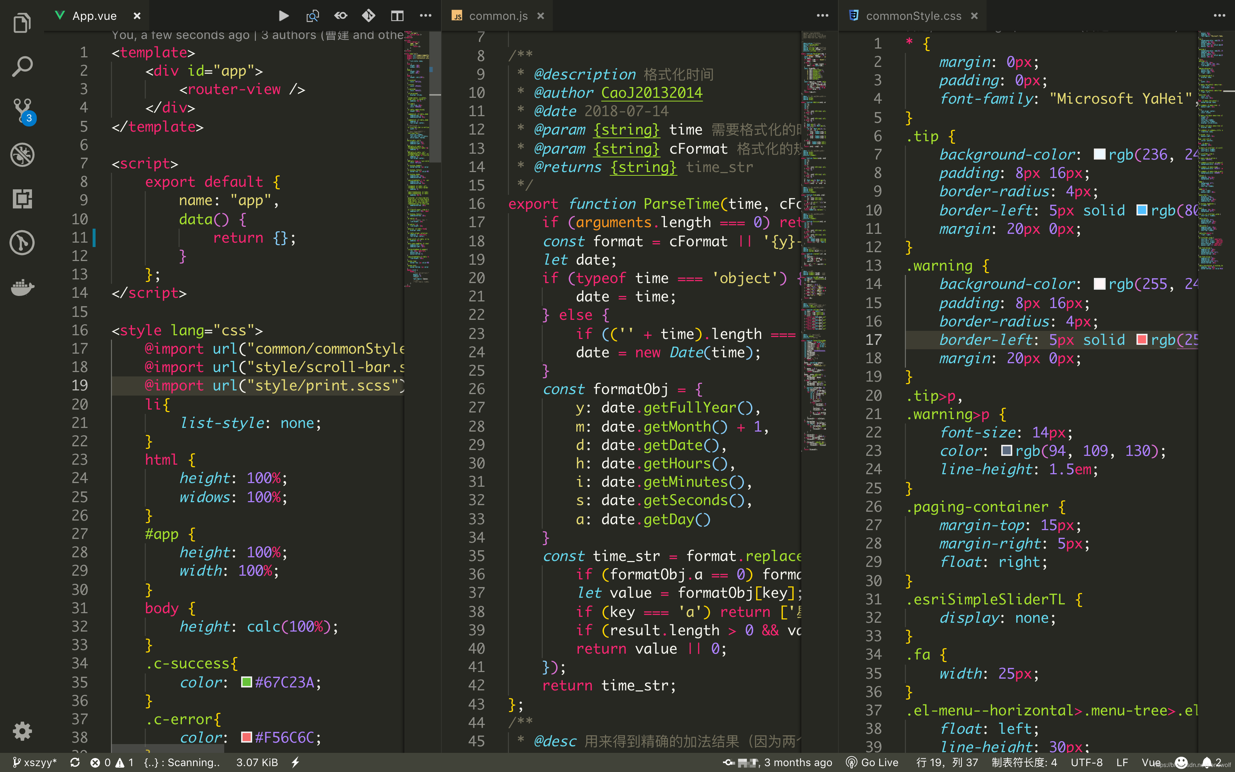The height and width of the screenshot is (772, 1235).
Task: Click the .tip border-left blue swatch
Action: pyautogui.click(x=1142, y=210)
